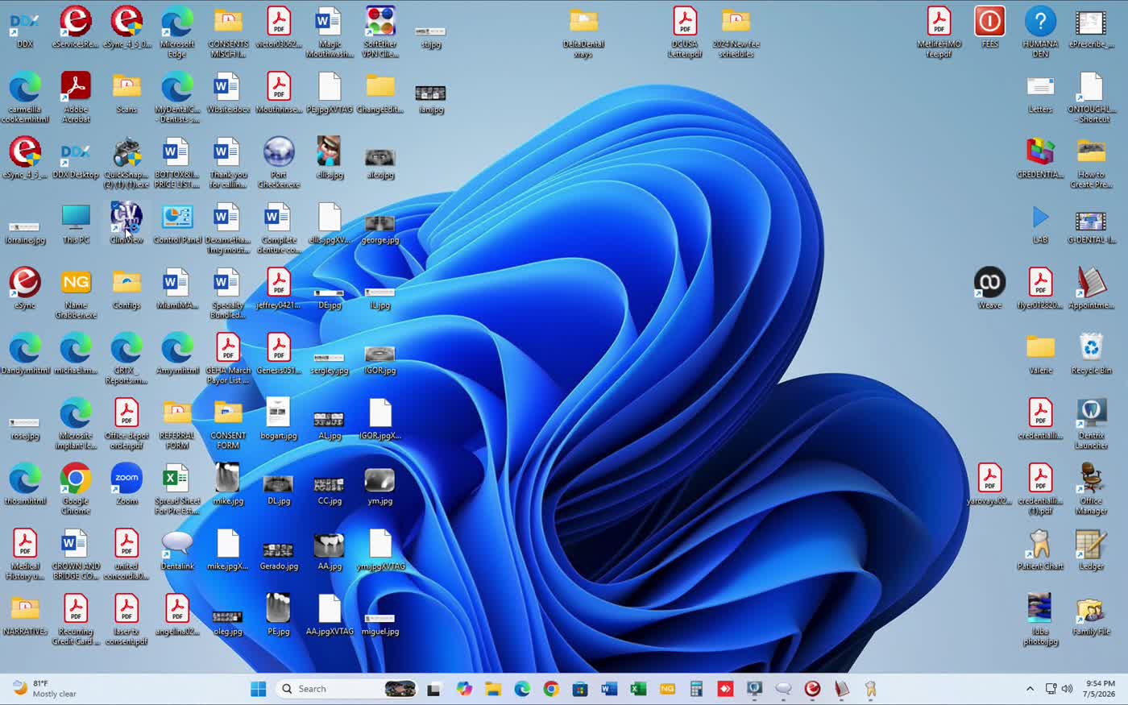Open the ePrescribe desktop icon
This screenshot has width=1128, height=705.
tap(1091, 27)
